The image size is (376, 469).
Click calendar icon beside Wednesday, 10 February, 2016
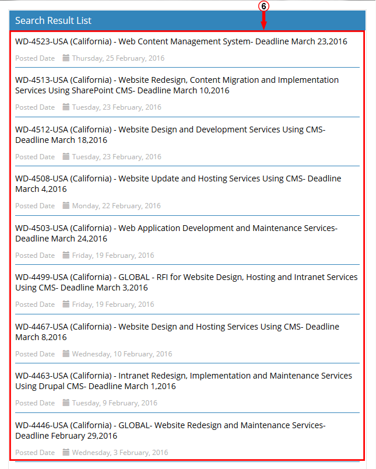(66, 353)
